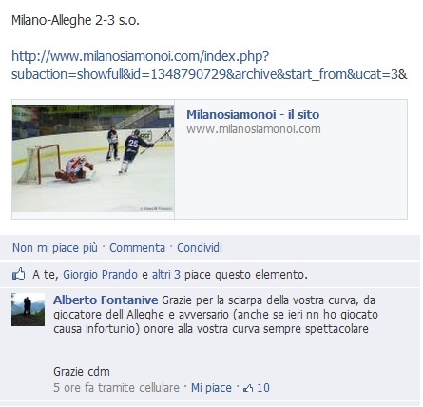This screenshot has height=407, width=423.
Task: Click 'Commenta' to comment on the post
Action: [x=137, y=248]
